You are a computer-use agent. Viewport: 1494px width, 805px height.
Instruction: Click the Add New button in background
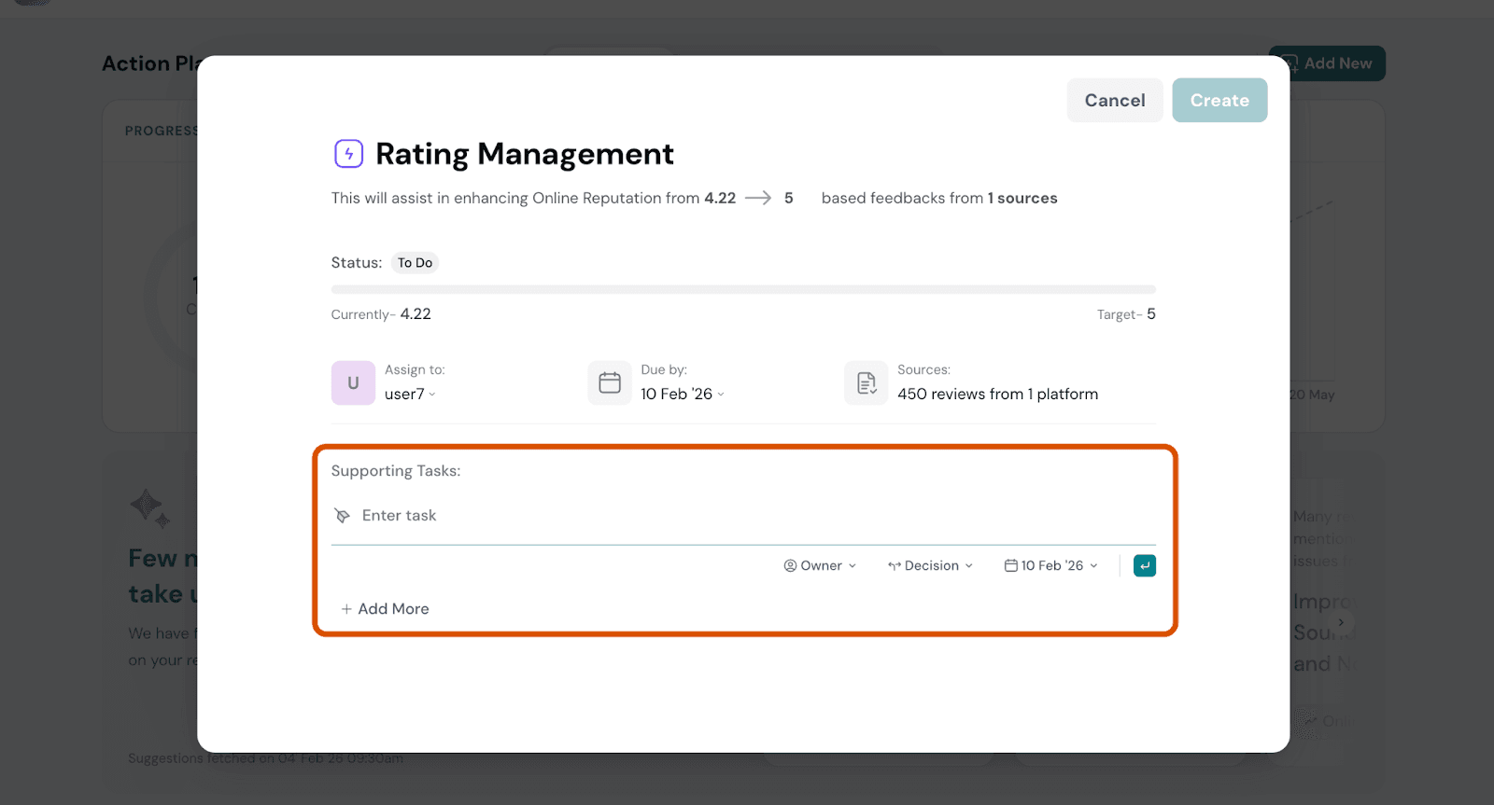[x=1327, y=63]
